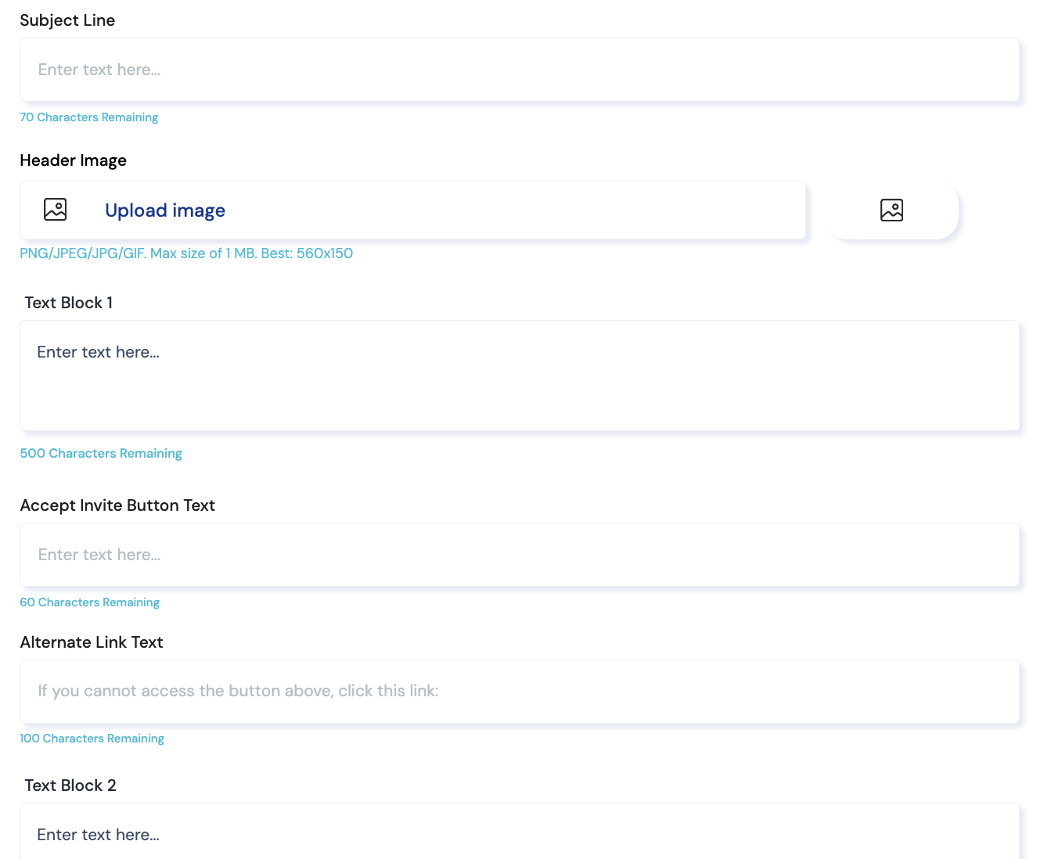Click the Text Block 2 label

[70, 785]
